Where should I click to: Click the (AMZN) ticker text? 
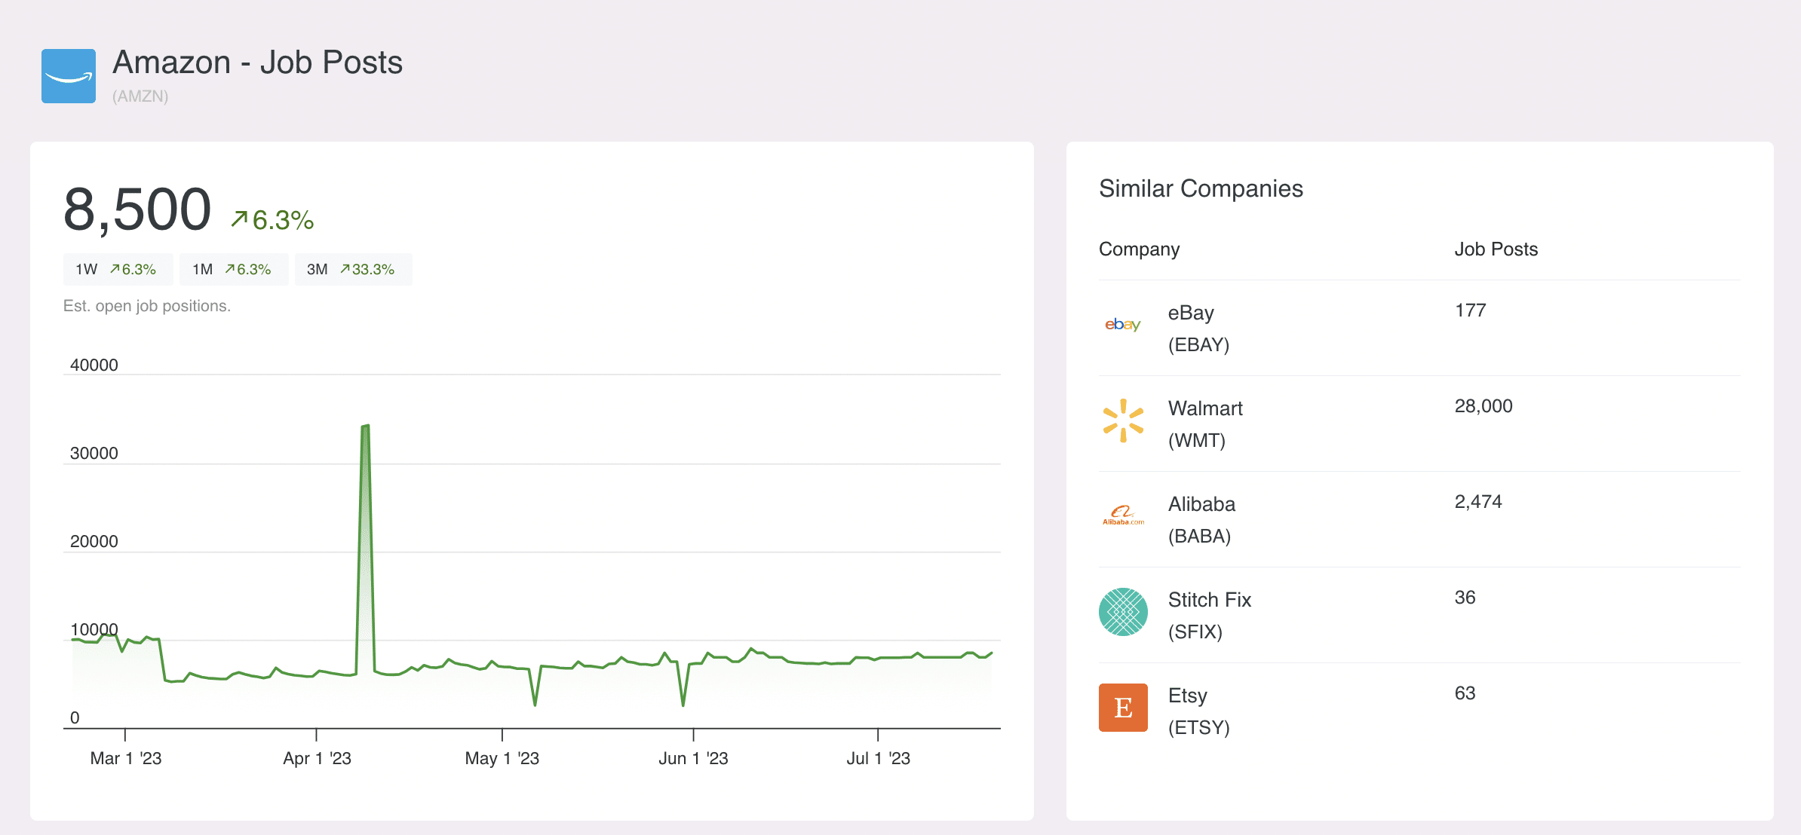[x=140, y=96]
